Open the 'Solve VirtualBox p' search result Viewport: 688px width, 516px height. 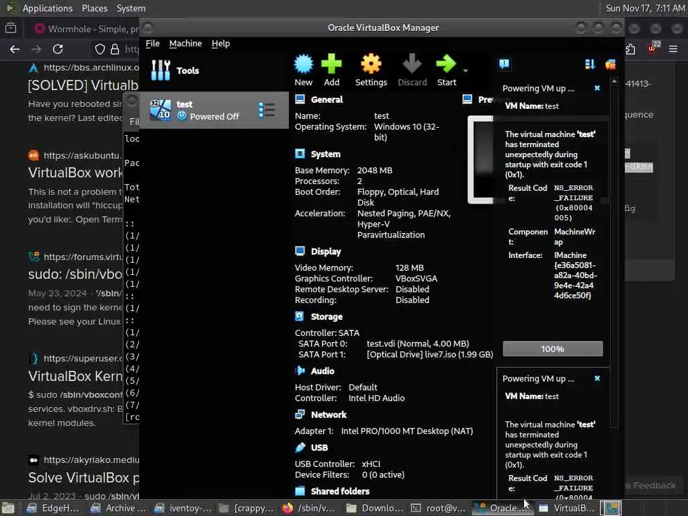[x=83, y=478]
